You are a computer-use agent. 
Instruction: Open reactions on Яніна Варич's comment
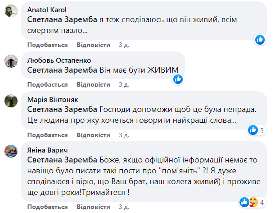(x=252, y=202)
